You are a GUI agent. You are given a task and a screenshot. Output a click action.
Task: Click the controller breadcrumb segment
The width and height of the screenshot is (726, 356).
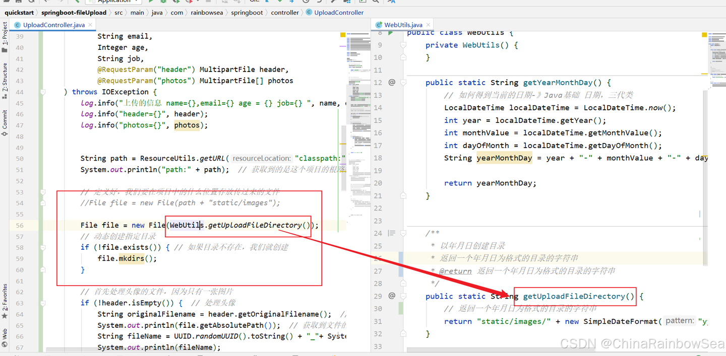click(x=285, y=13)
